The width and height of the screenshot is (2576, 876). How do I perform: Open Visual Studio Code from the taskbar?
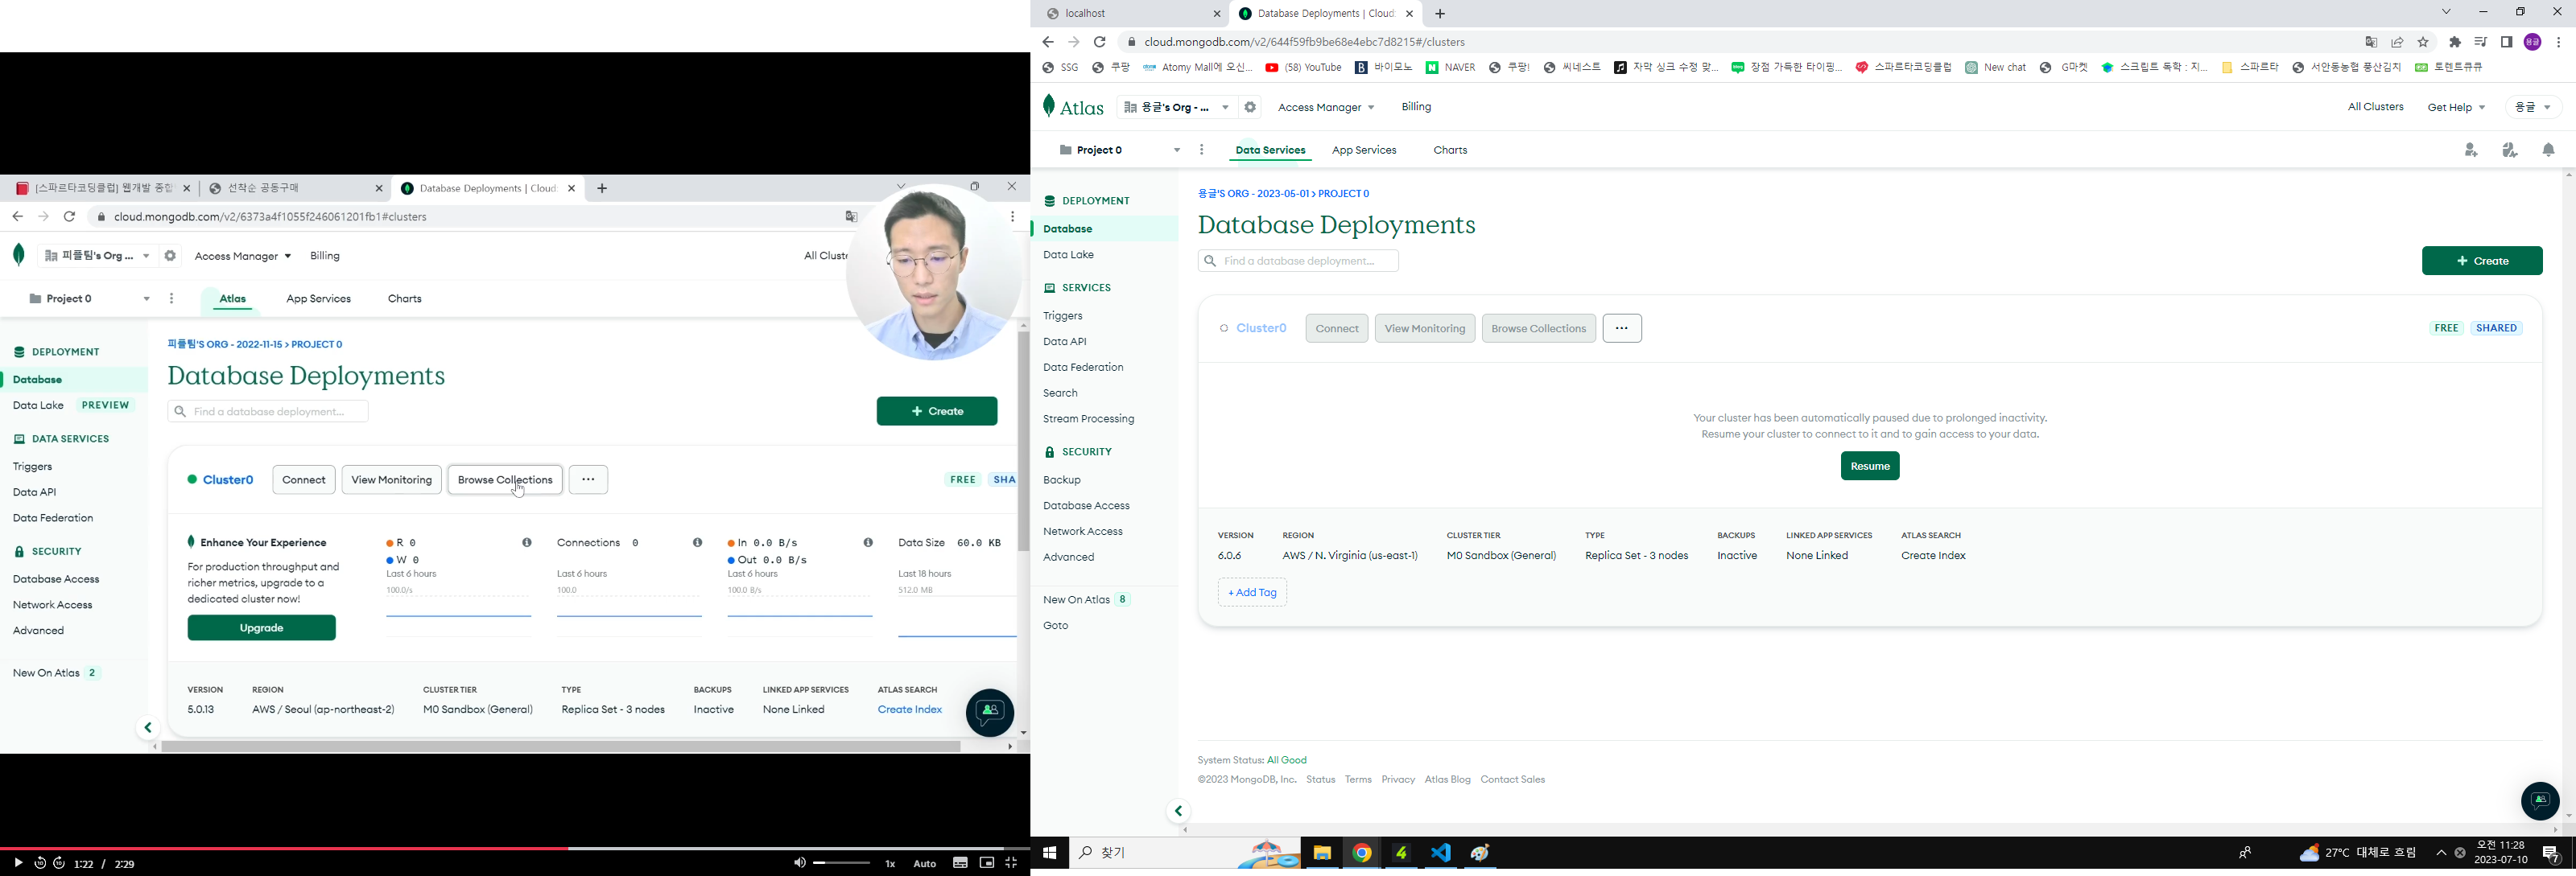1440,854
